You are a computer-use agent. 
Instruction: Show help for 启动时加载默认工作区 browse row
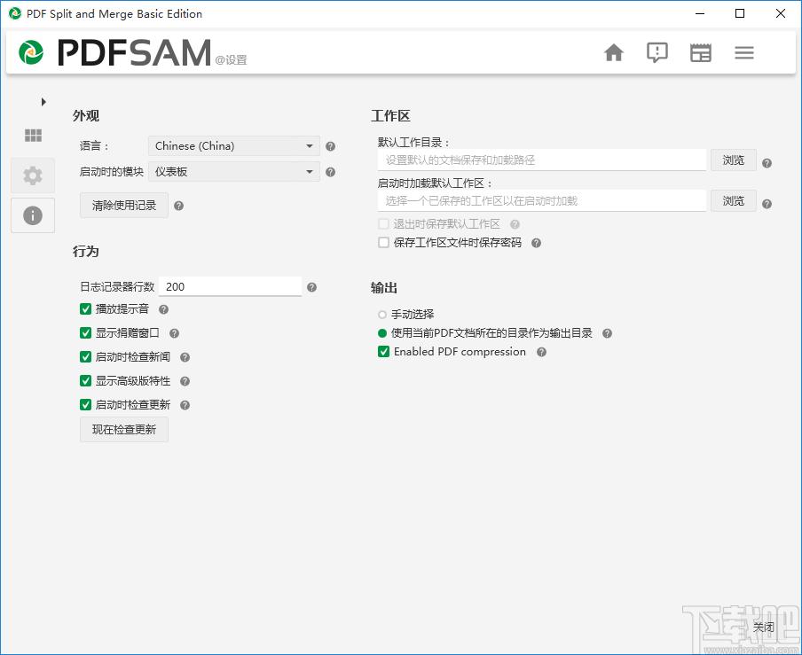(x=767, y=204)
